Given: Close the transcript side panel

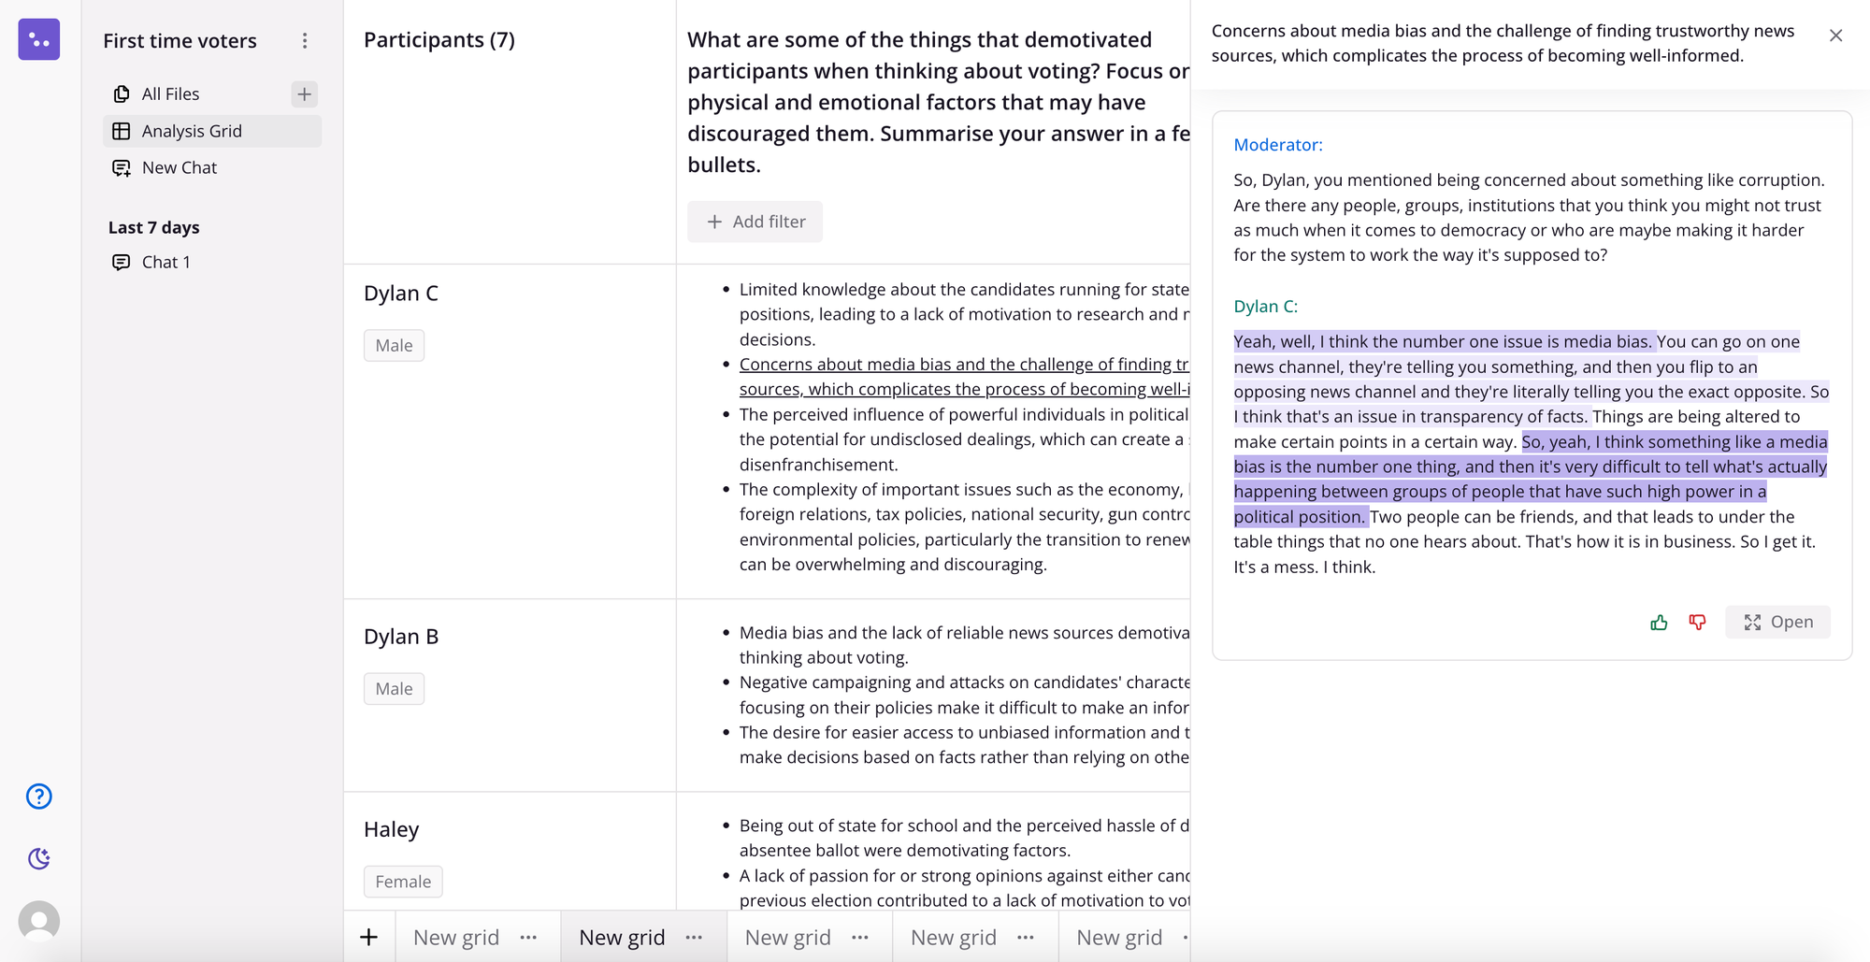Looking at the screenshot, I should 1836,36.
